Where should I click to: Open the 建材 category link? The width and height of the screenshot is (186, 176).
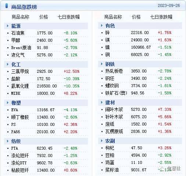(110, 102)
